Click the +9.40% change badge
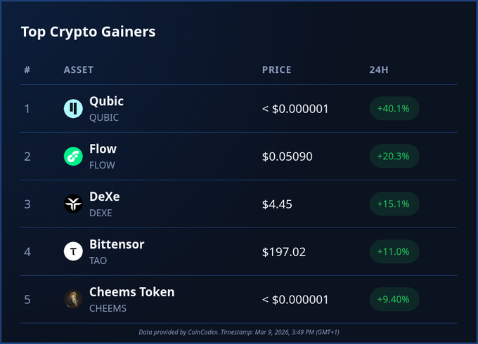 pos(394,299)
